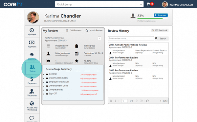
Task: Open Health And Wellbeing globe icon
Action: pos(32,103)
